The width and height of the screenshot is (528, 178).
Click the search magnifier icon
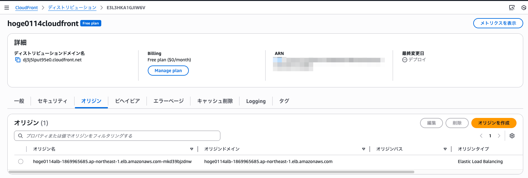tap(20, 136)
